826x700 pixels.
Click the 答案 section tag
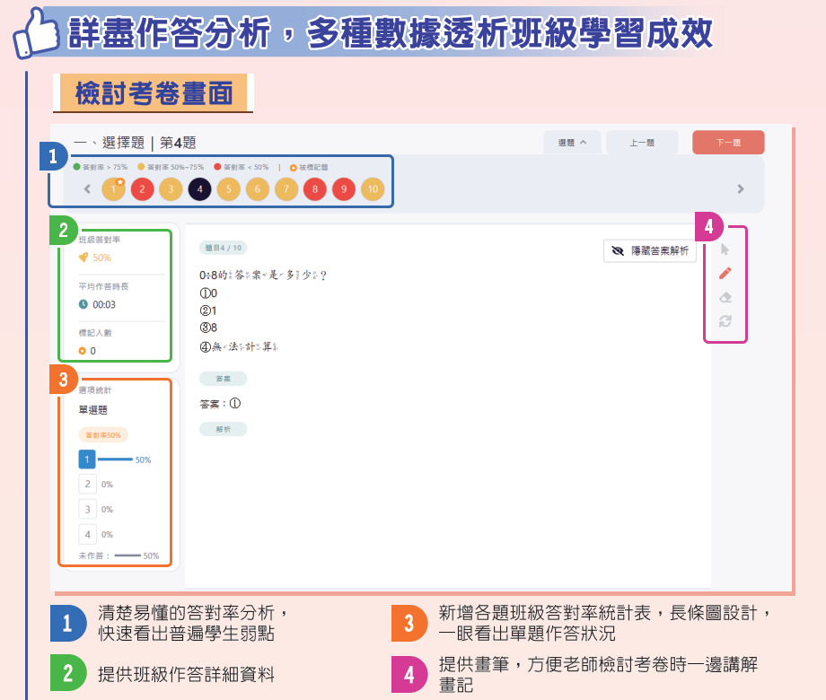point(223,379)
